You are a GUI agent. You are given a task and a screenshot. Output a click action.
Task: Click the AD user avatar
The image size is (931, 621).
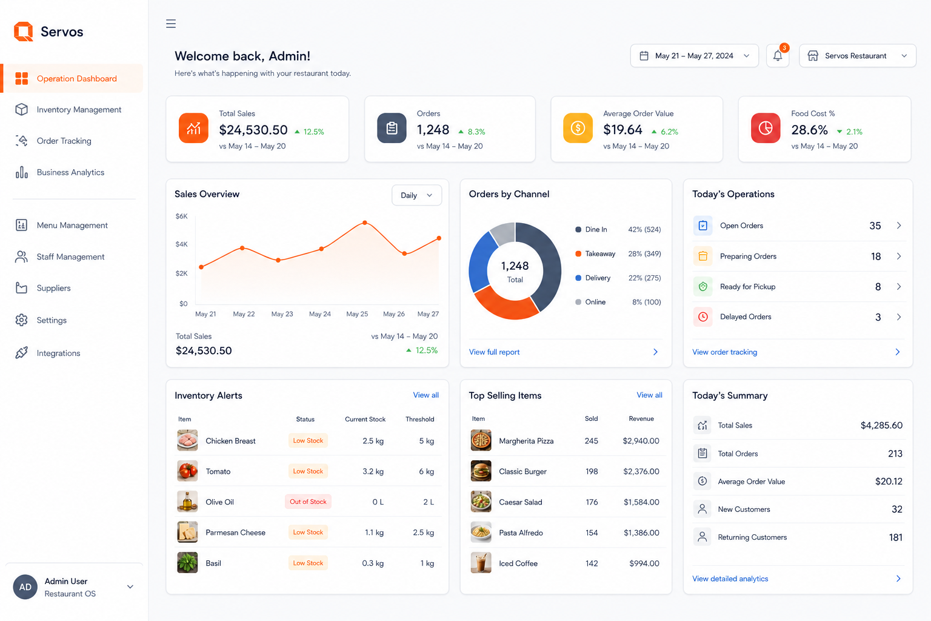(25, 587)
